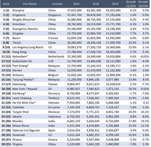
Task: Click the 2021 column header
Action: 77,4
